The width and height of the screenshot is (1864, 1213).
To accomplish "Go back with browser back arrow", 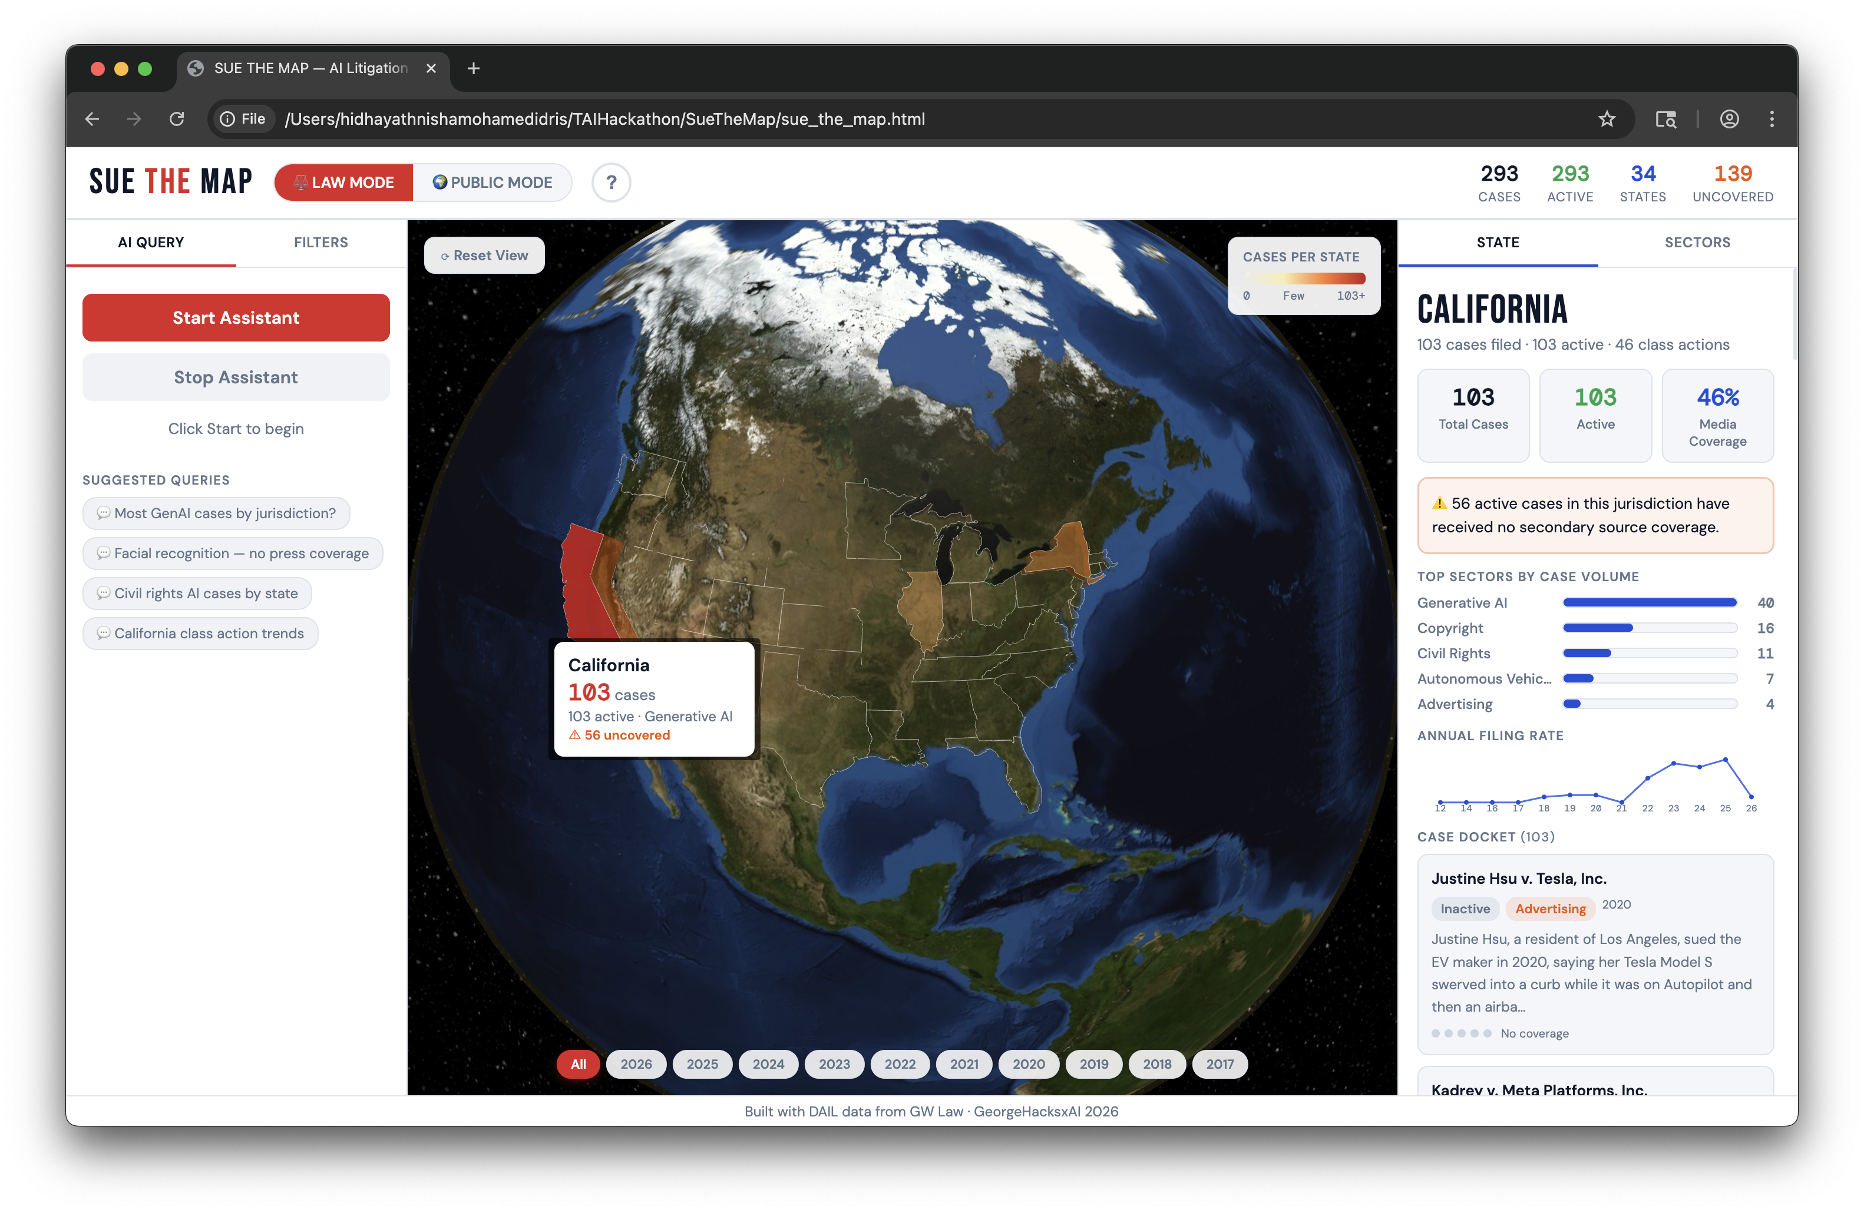I will pyautogui.click(x=92, y=119).
